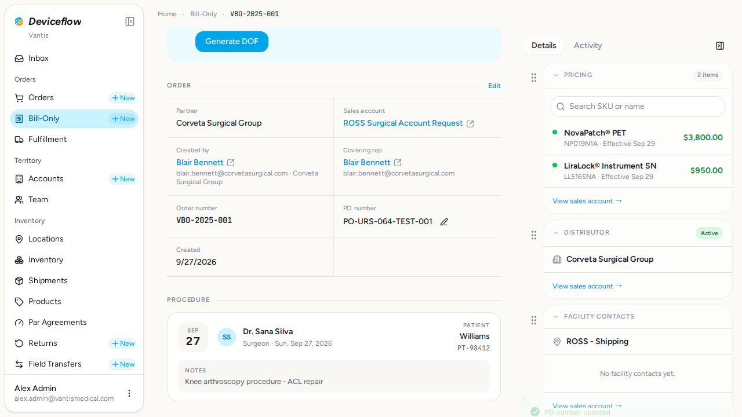Collapse the Distributor section chevron
Viewport: 742px width, 417px height.
tap(556, 233)
